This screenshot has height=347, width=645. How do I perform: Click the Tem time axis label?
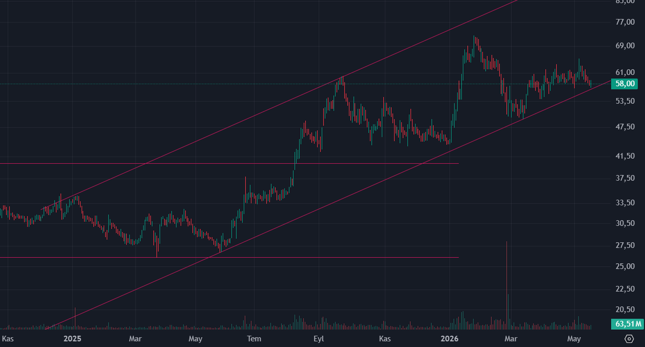click(x=254, y=339)
